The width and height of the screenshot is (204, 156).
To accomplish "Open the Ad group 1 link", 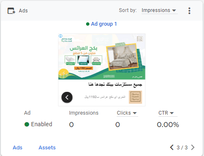I will tap(104, 24).
